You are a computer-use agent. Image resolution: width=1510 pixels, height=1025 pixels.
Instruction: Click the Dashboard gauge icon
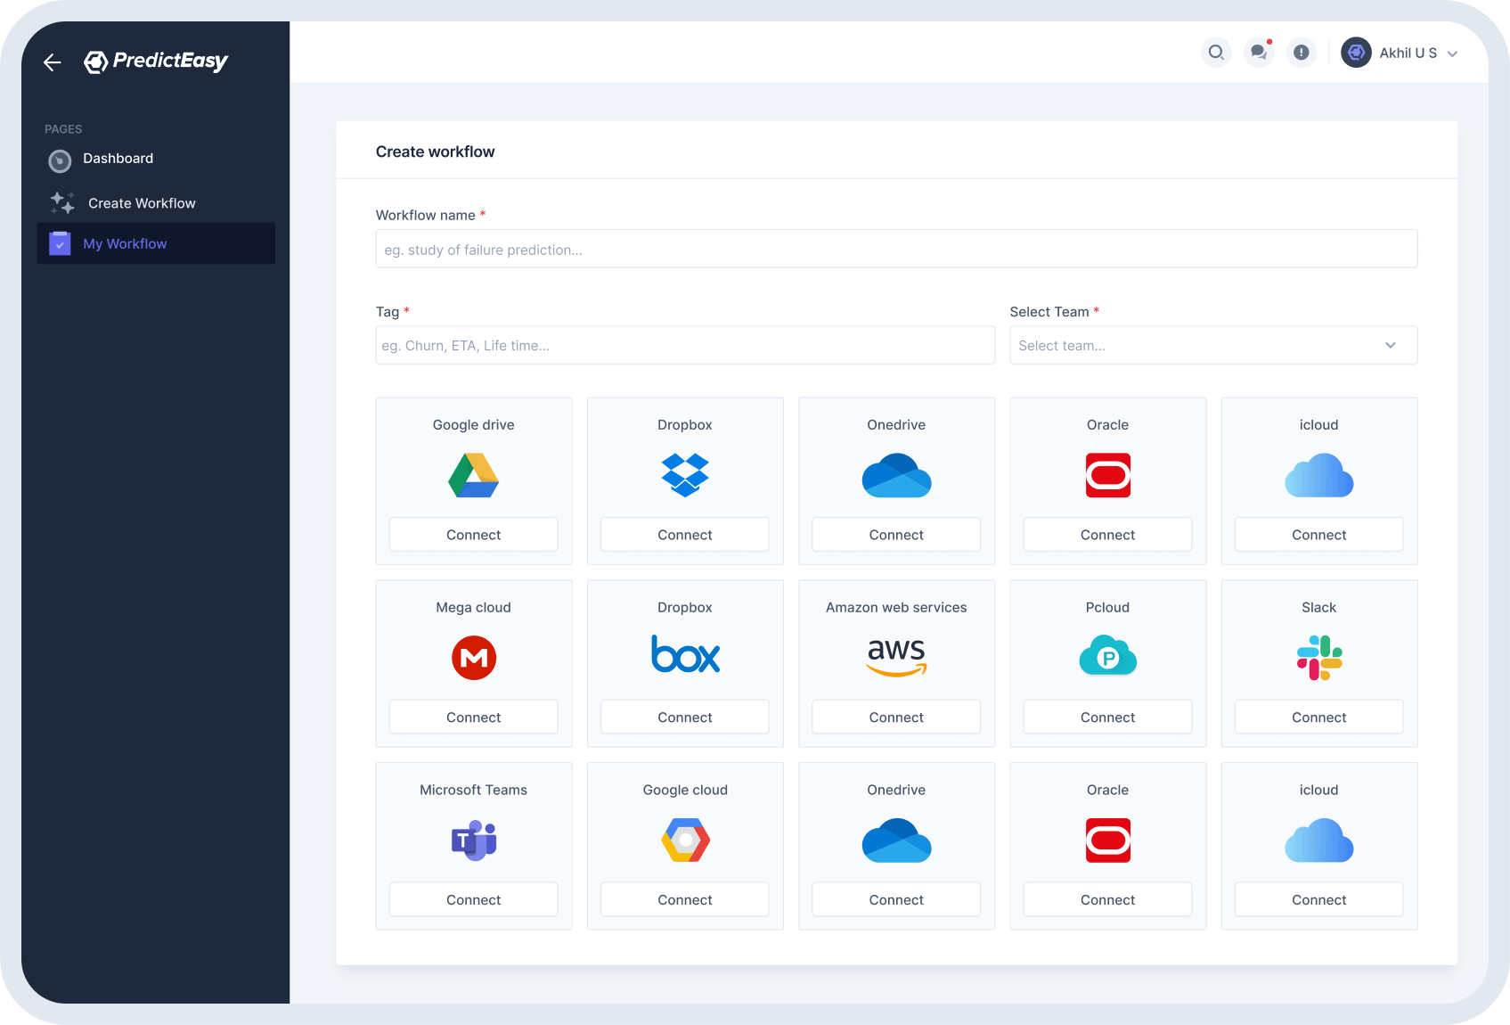point(60,160)
